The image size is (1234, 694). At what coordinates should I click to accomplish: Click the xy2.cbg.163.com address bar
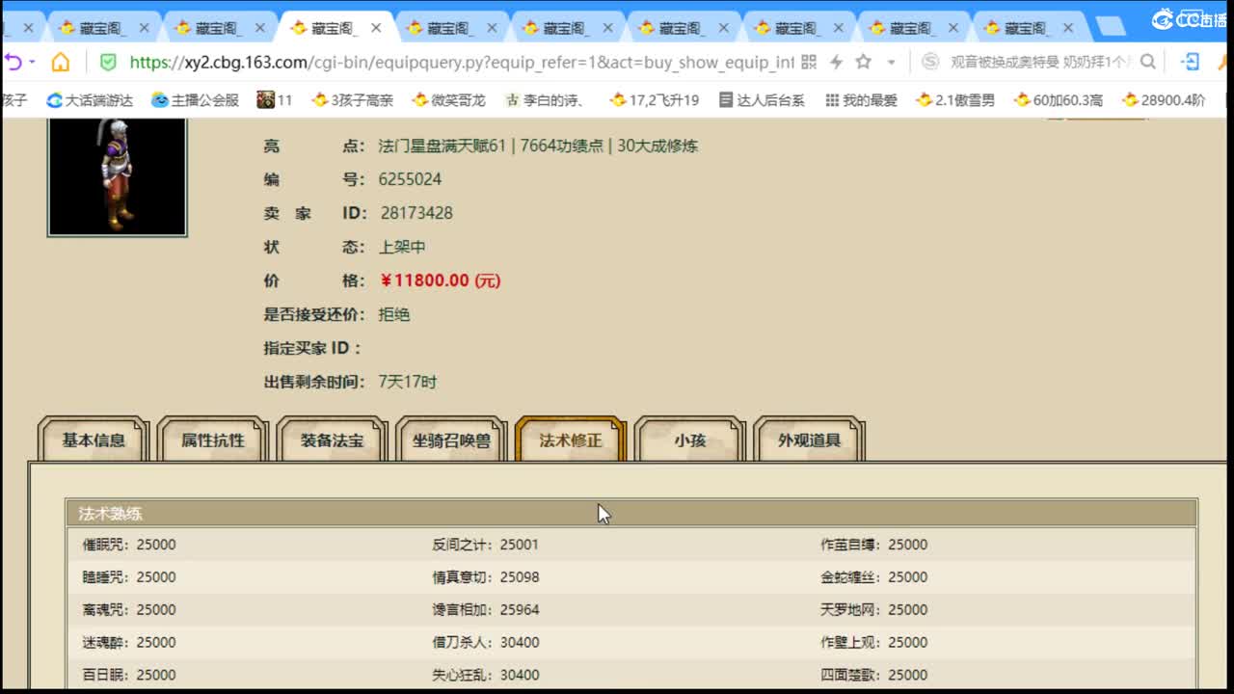(462, 63)
